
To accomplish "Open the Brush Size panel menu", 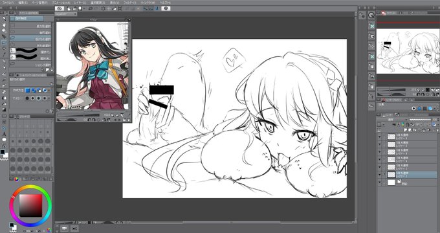I will pos(11,116).
